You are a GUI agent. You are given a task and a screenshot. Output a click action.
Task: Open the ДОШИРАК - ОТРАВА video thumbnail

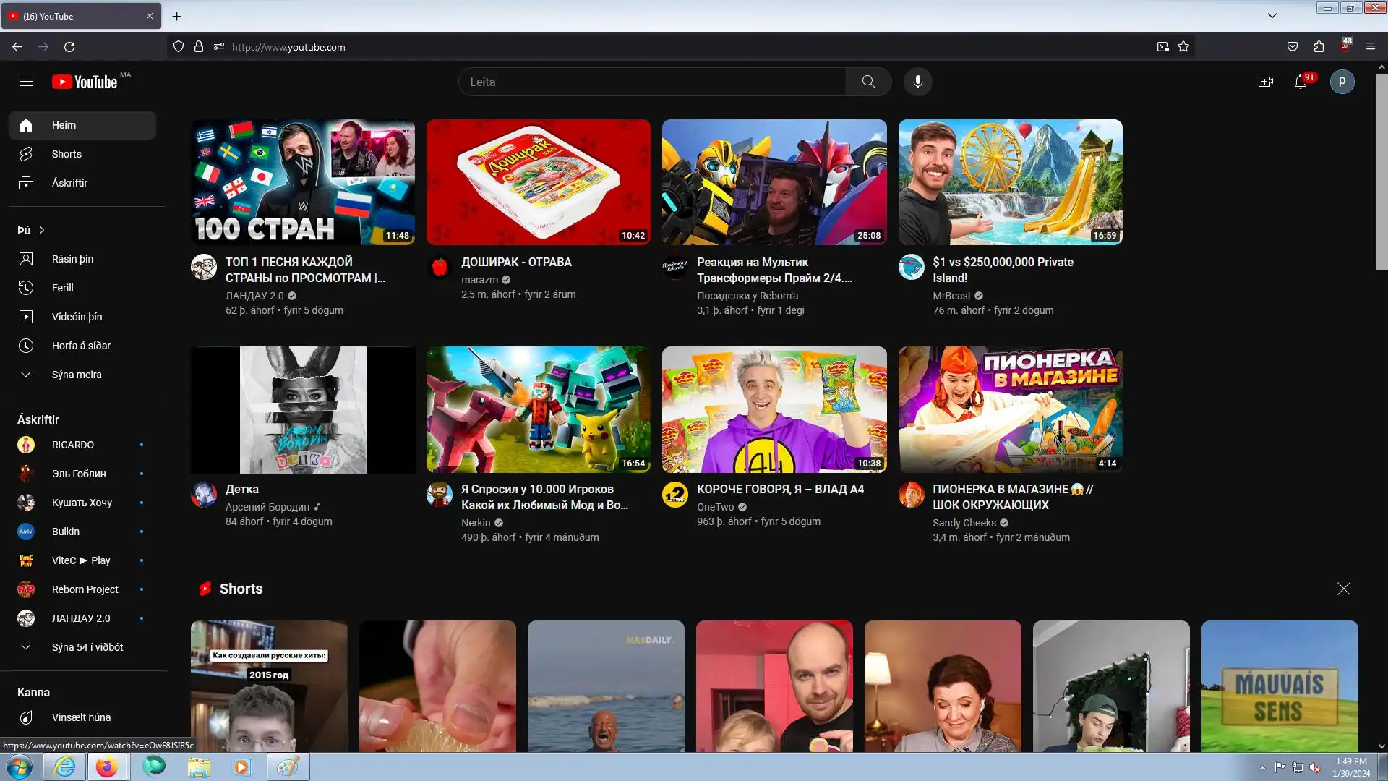click(538, 182)
